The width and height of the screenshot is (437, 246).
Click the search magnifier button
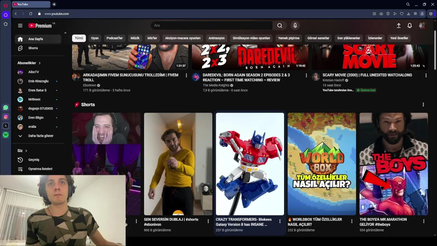point(280,26)
